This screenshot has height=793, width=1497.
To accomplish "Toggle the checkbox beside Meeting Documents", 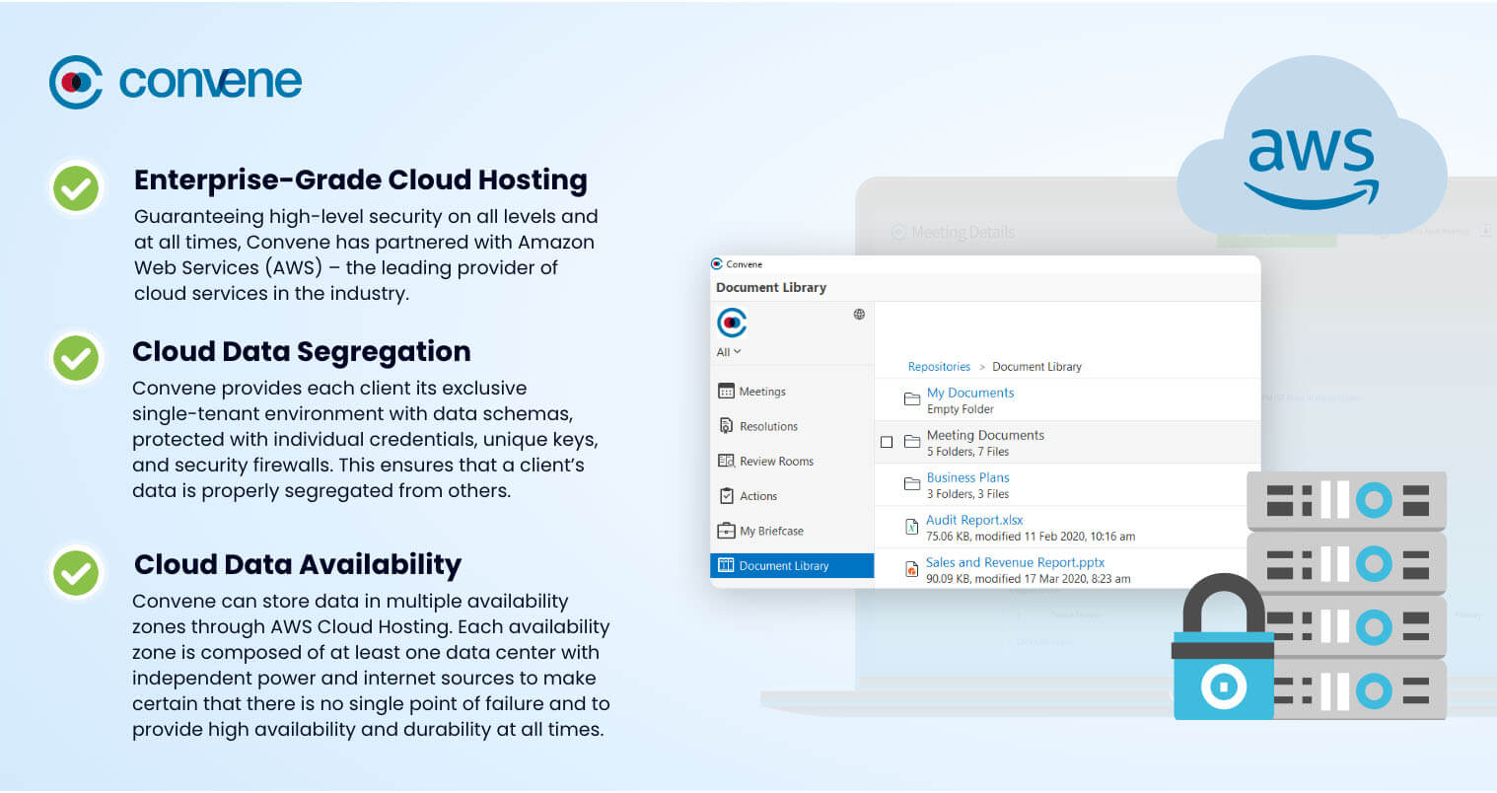I will pyautogui.click(x=887, y=441).
